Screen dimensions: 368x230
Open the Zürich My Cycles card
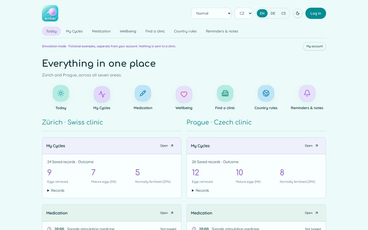[167, 146]
